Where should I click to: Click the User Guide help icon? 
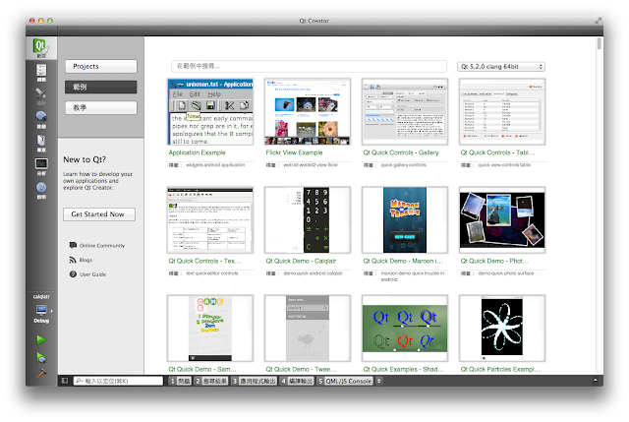pos(73,274)
